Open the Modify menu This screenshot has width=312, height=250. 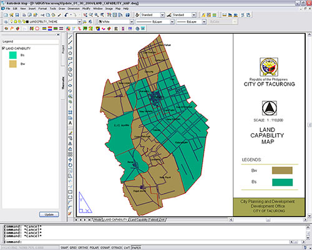(x=86, y=9)
